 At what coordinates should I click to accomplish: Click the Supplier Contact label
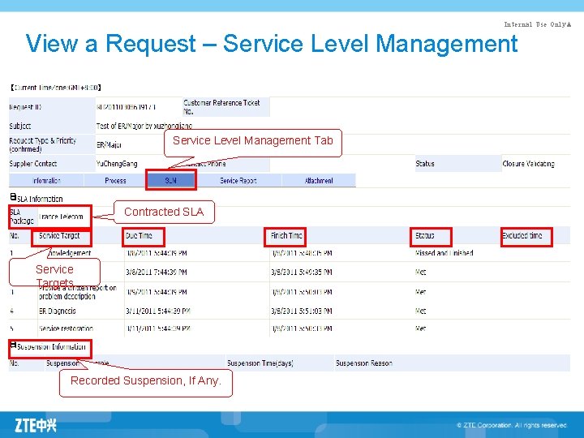32,164
